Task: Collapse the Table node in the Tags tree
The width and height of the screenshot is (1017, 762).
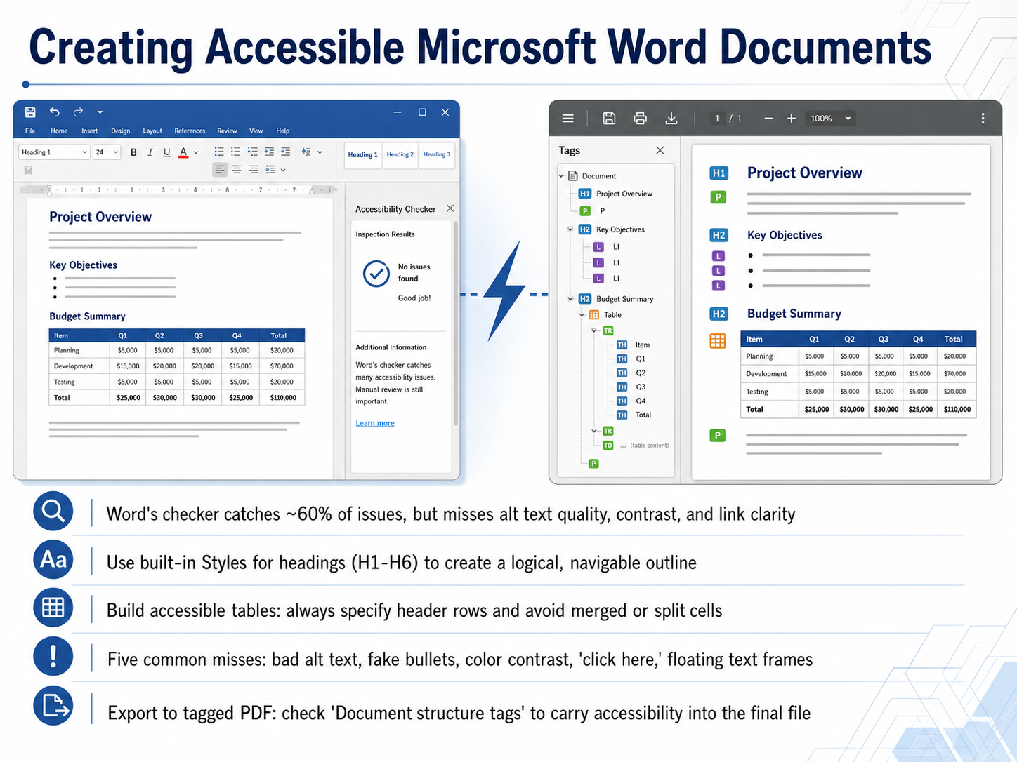Action: click(582, 315)
